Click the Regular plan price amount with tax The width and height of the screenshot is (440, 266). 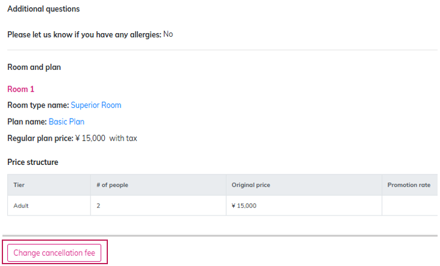tap(106, 138)
